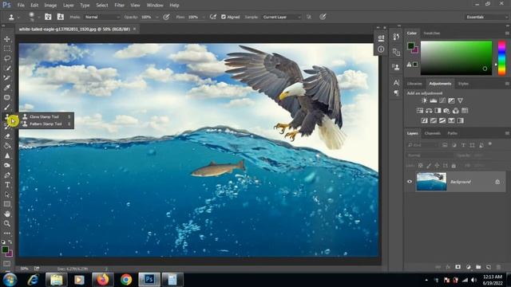The width and height of the screenshot is (511, 287).
Task: Add an Exposure adjustment
Action: click(x=451, y=100)
